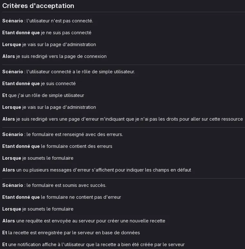Click the line "une requête est envoyée au serveur"

[84, 221]
